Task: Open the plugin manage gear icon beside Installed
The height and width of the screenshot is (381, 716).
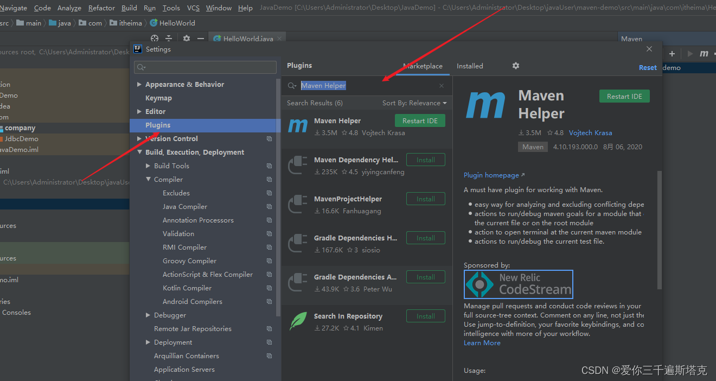Action: pyautogui.click(x=515, y=66)
